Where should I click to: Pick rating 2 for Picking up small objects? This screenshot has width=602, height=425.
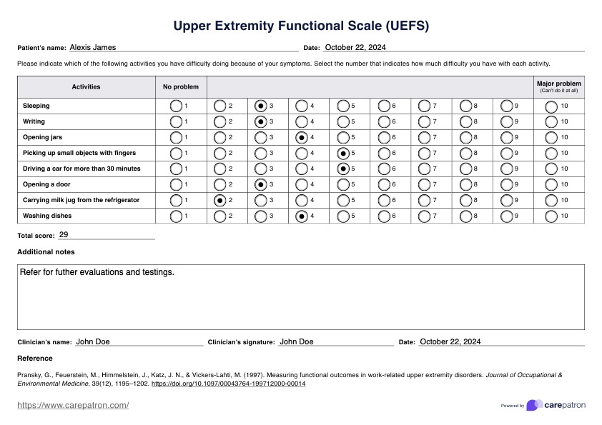pos(220,153)
